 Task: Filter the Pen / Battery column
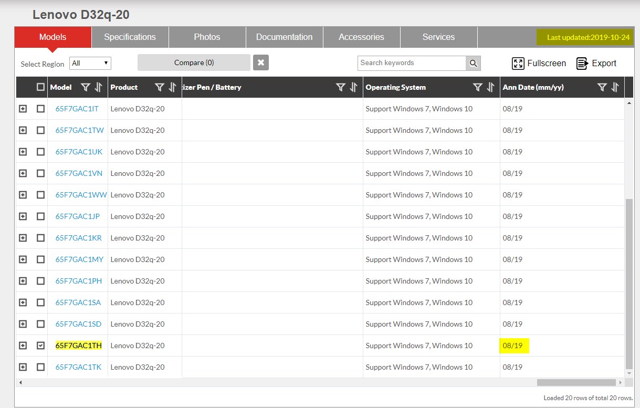pyautogui.click(x=341, y=88)
